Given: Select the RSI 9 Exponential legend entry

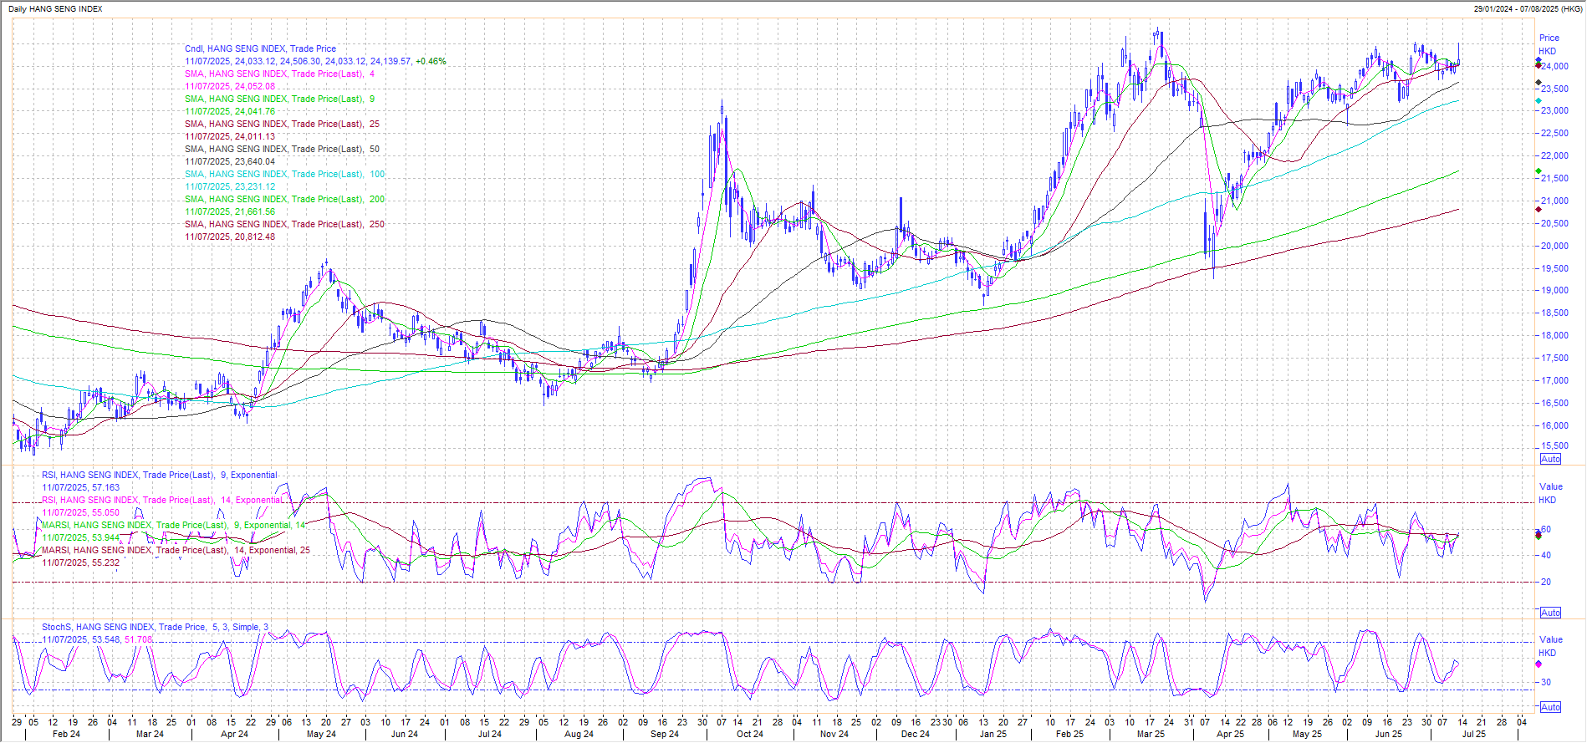Looking at the screenshot, I should tap(159, 475).
